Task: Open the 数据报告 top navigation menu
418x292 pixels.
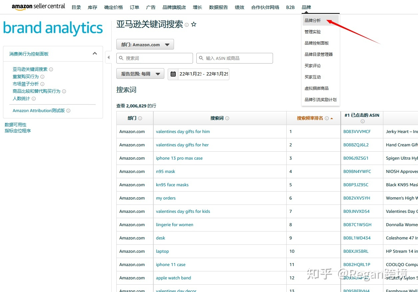Action: coord(218,7)
